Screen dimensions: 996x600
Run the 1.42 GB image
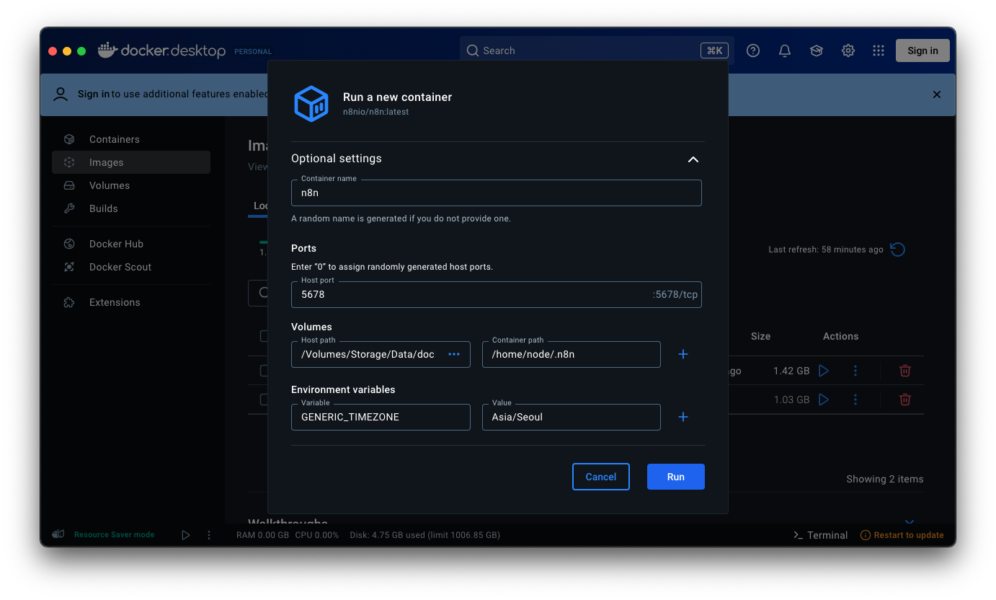(x=824, y=371)
